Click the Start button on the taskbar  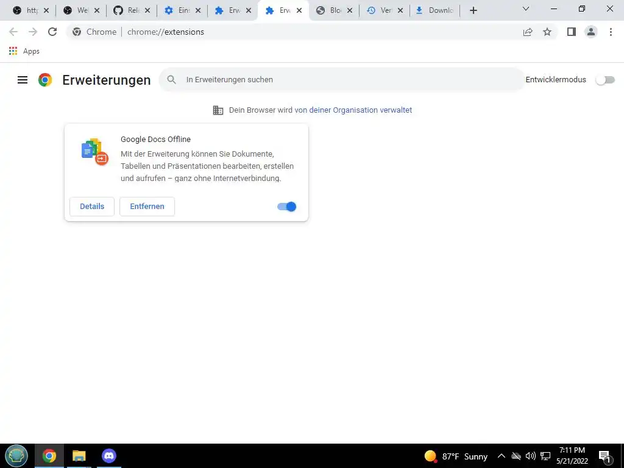pyautogui.click(x=16, y=456)
